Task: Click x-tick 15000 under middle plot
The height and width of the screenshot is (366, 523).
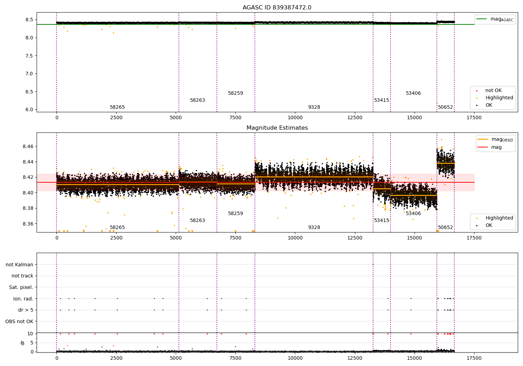Action: [414, 238]
